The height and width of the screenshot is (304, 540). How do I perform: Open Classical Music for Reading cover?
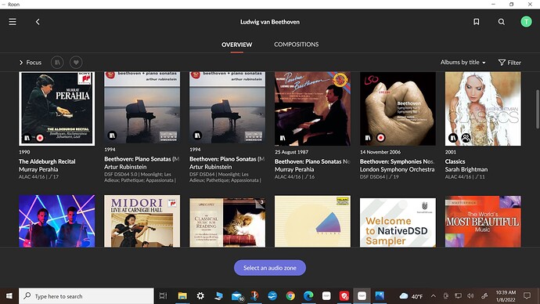pos(227,223)
